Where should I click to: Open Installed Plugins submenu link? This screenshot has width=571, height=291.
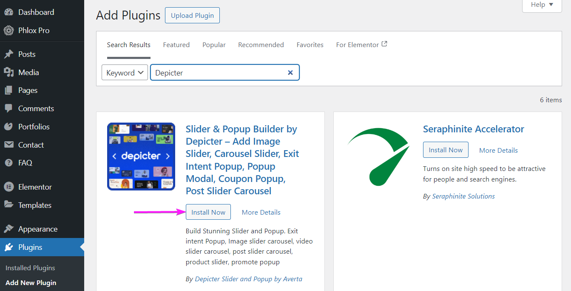point(30,268)
